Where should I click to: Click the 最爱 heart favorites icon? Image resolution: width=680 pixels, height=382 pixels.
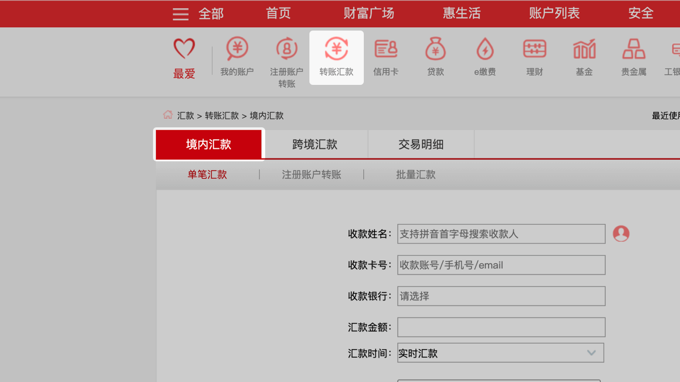184,50
